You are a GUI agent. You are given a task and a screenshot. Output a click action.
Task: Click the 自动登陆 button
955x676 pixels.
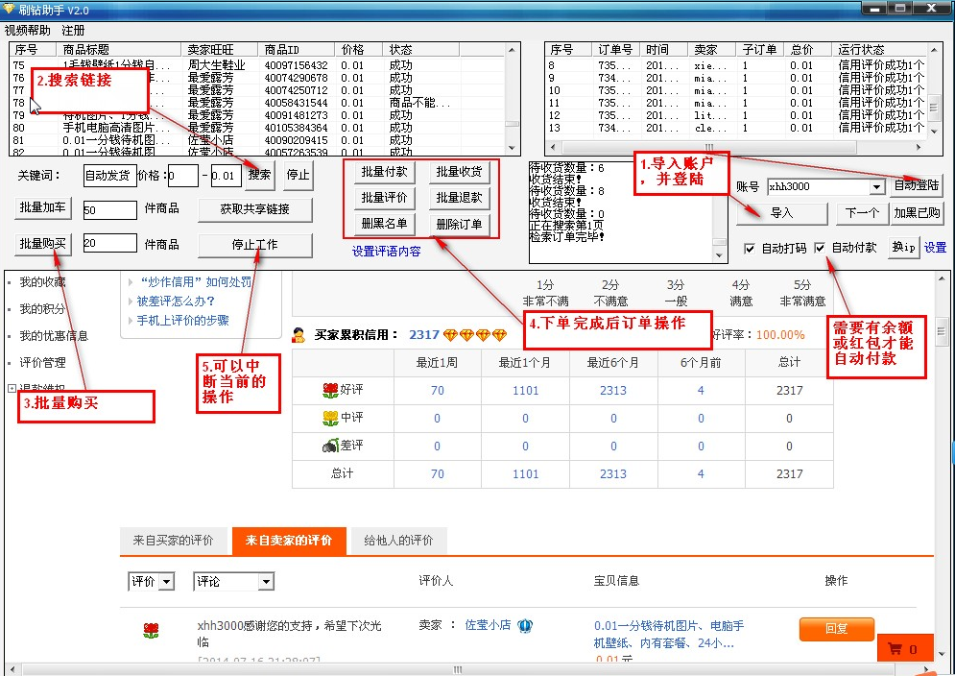[917, 185]
